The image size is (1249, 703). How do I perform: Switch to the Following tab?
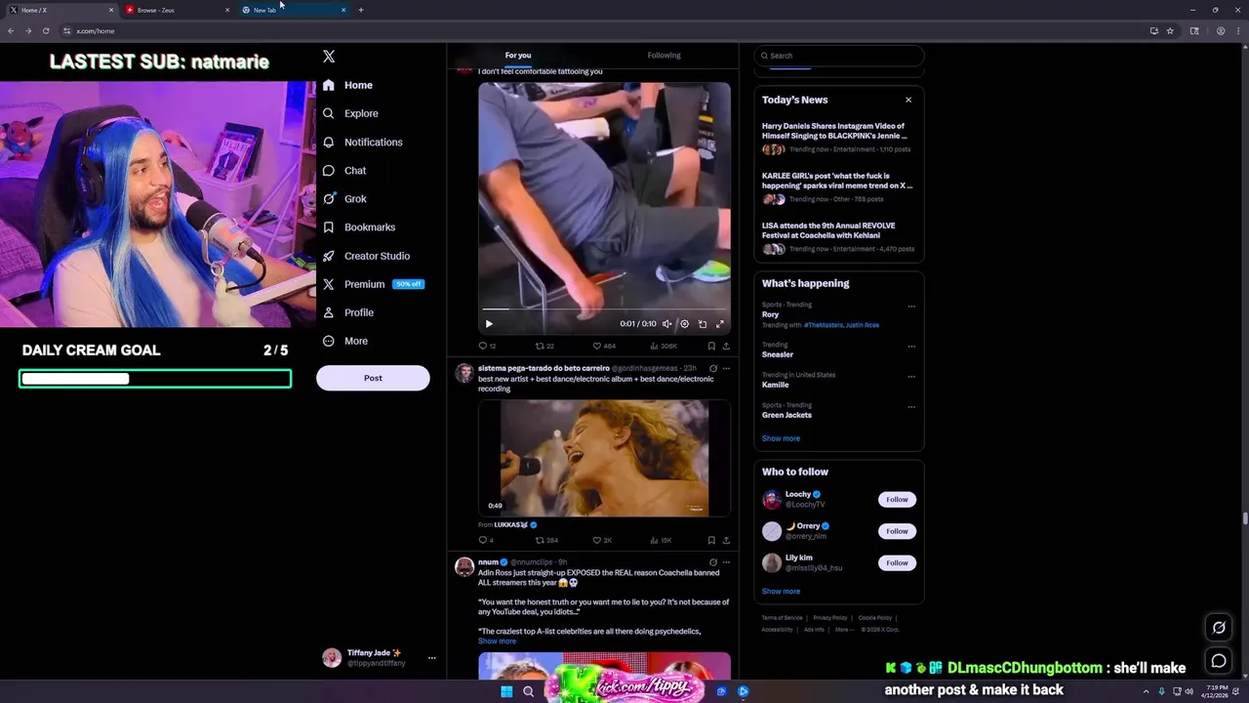pos(664,56)
